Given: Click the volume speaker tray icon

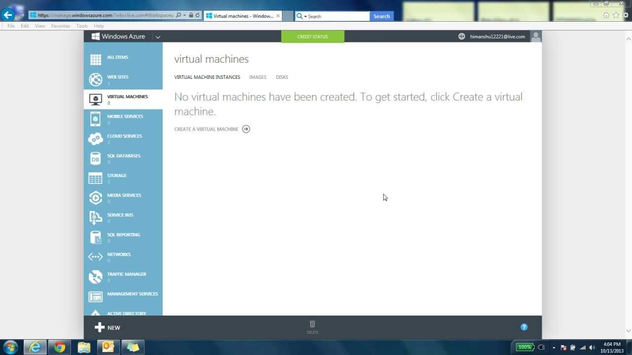Looking at the screenshot, I should click(592, 348).
